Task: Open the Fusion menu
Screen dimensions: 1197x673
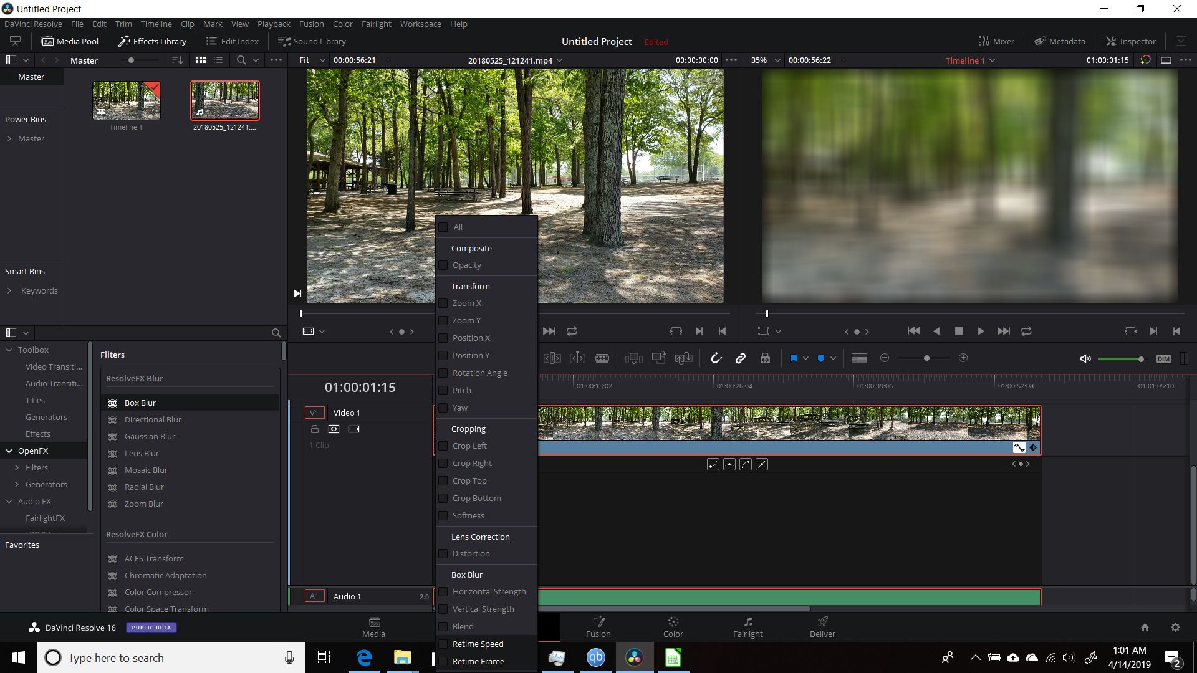Action: (x=311, y=24)
